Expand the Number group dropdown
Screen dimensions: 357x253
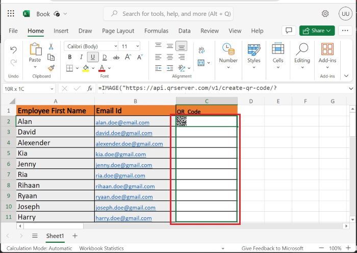(x=228, y=67)
